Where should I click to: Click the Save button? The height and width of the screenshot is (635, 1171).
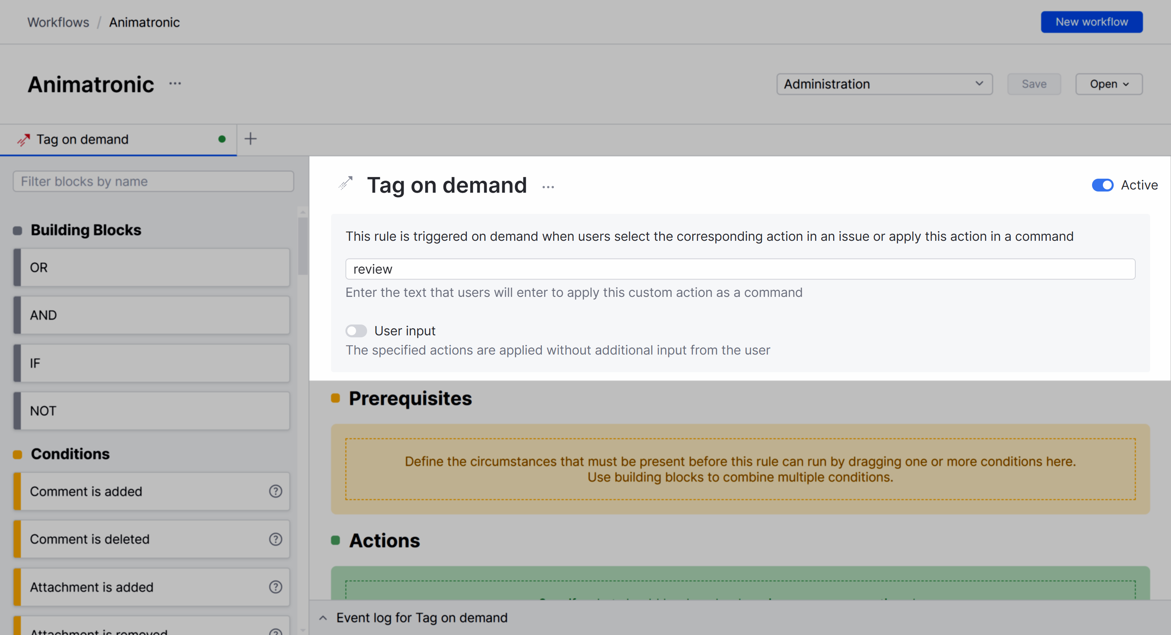1034,84
